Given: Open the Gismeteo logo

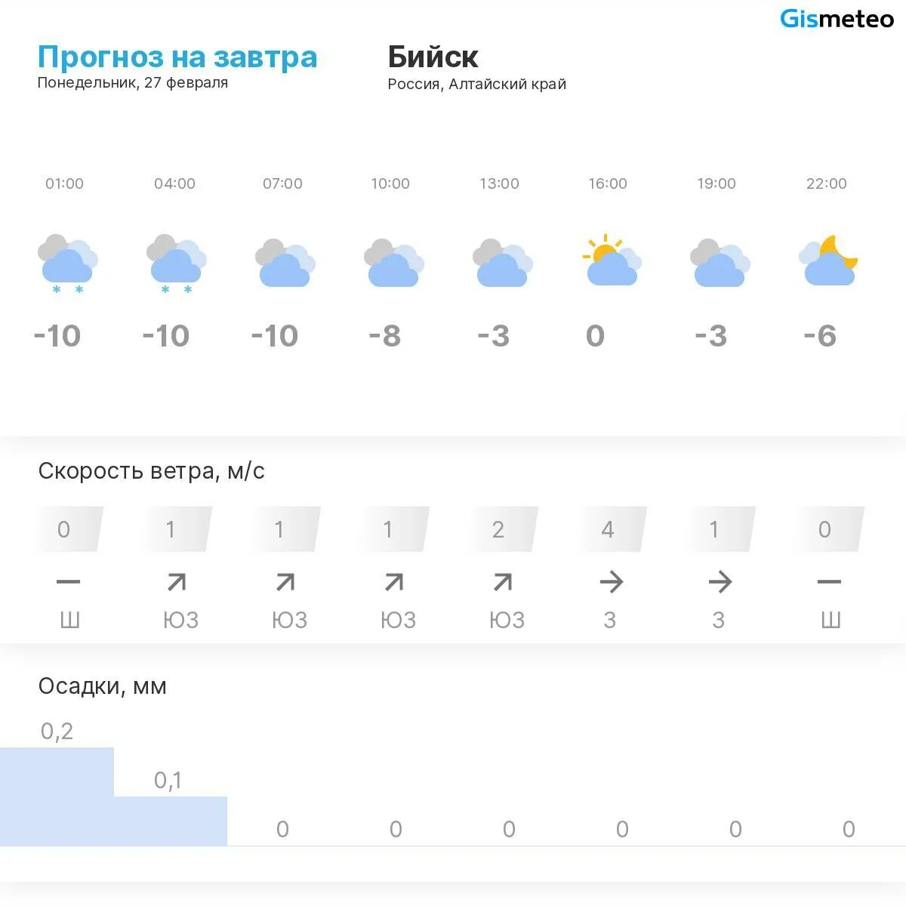Looking at the screenshot, I should [x=837, y=18].
